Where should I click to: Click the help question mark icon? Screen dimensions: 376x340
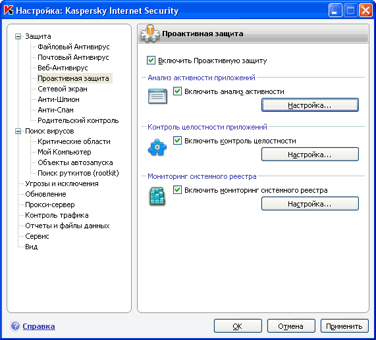(x=15, y=326)
